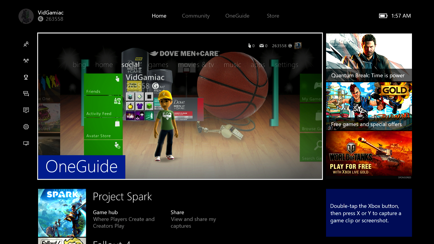This screenshot has height=244, width=434.
Task: Switch to the Home tab
Action: 159,16
